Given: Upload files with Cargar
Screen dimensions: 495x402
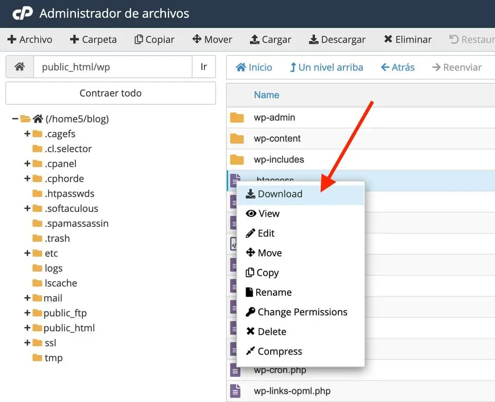Looking at the screenshot, I should click(x=271, y=40).
